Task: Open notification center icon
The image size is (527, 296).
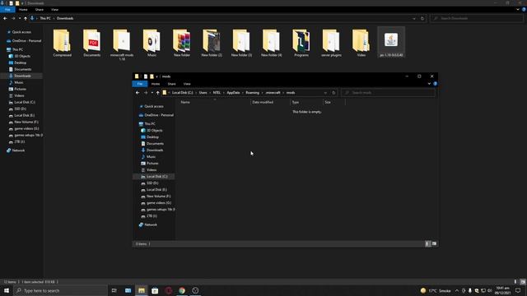Action: [x=518, y=290]
